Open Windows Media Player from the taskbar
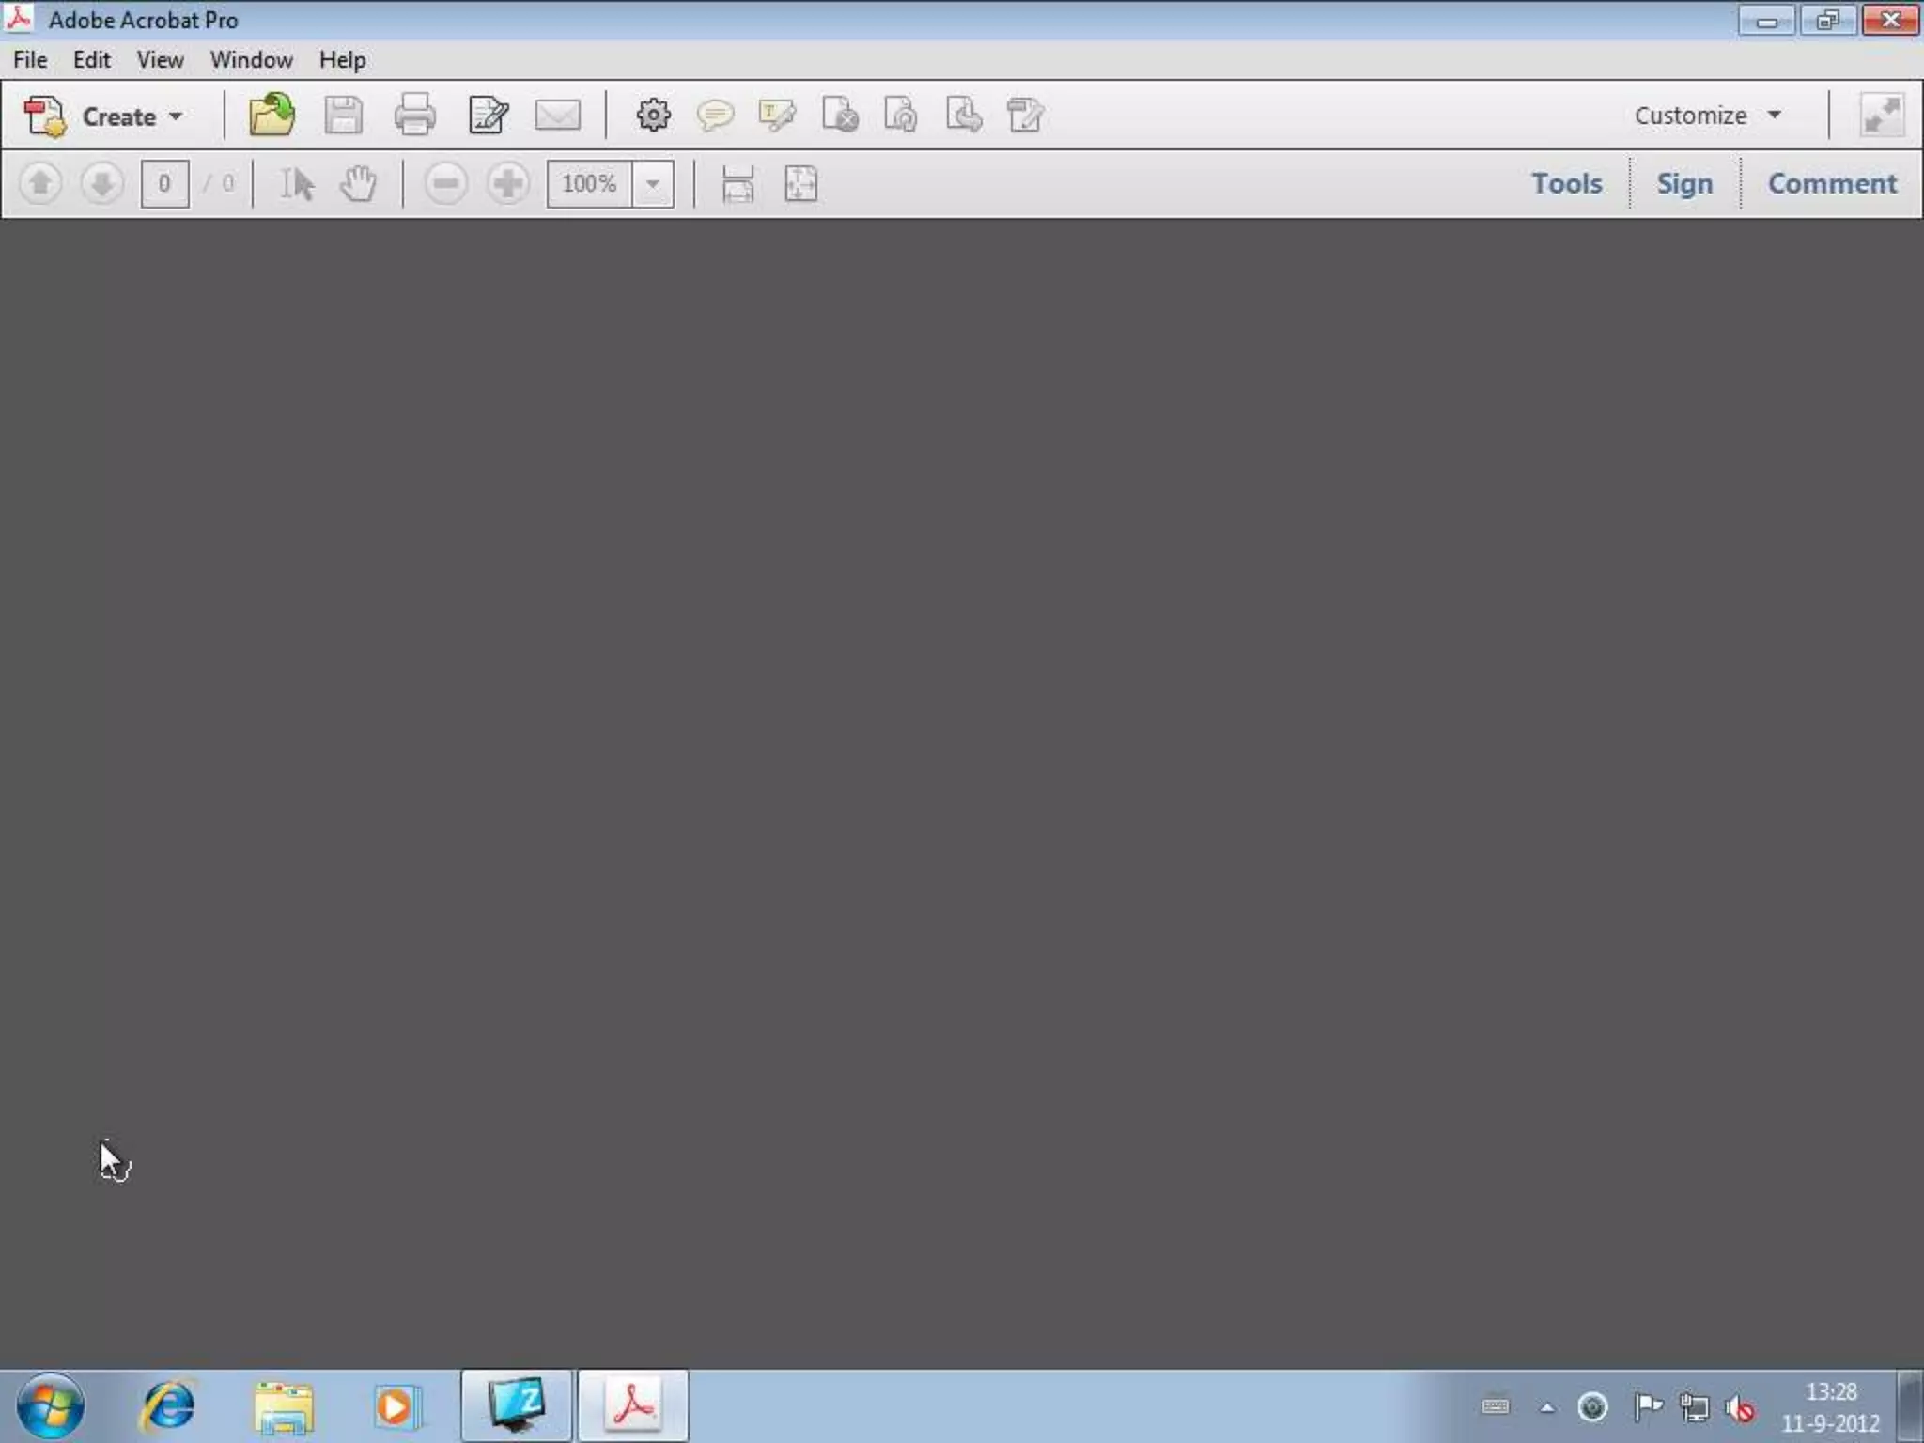 (x=397, y=1407)
